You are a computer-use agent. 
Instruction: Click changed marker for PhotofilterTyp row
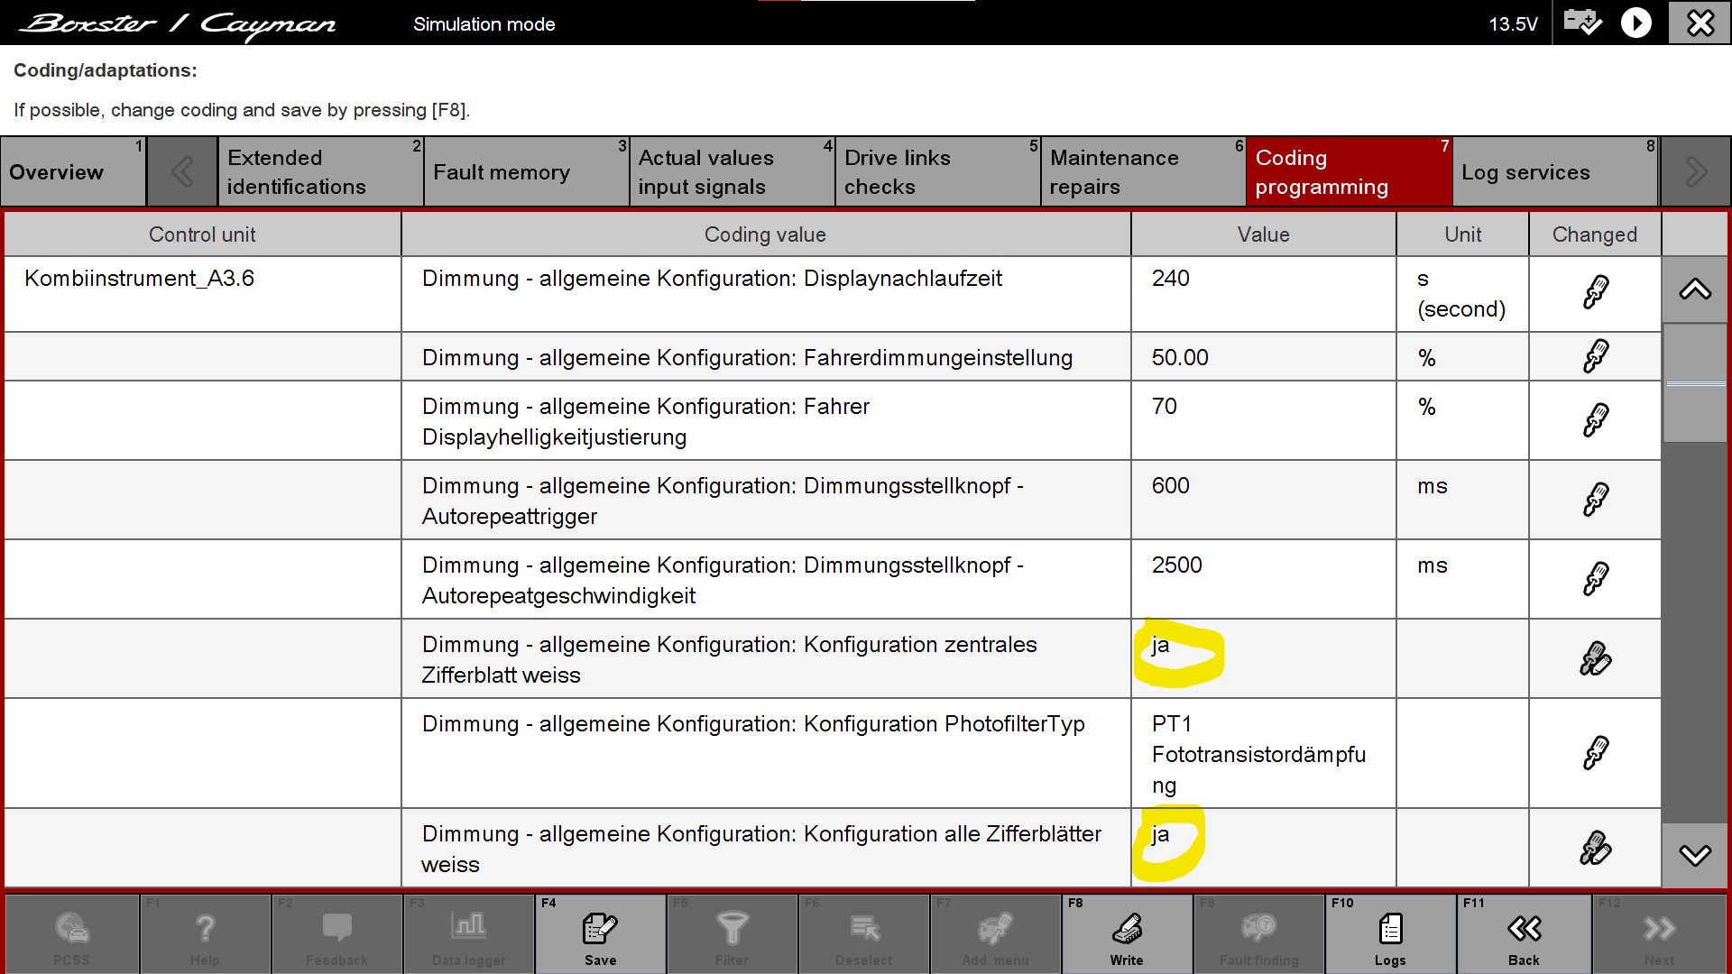[x=1595, y=753]
